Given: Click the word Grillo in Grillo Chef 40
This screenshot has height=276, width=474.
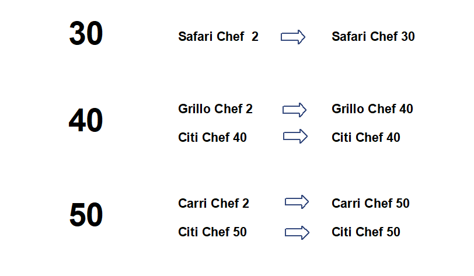Looking at the screenshot, I should (x=347, y=109).
